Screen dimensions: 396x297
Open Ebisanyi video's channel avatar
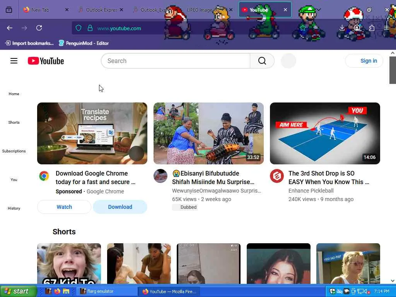tap(160, 176)
